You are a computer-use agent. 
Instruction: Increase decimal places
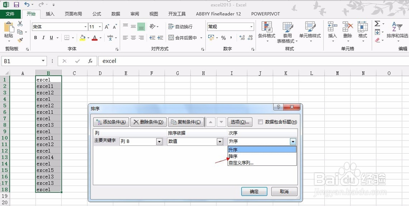[x=242, y=38]
